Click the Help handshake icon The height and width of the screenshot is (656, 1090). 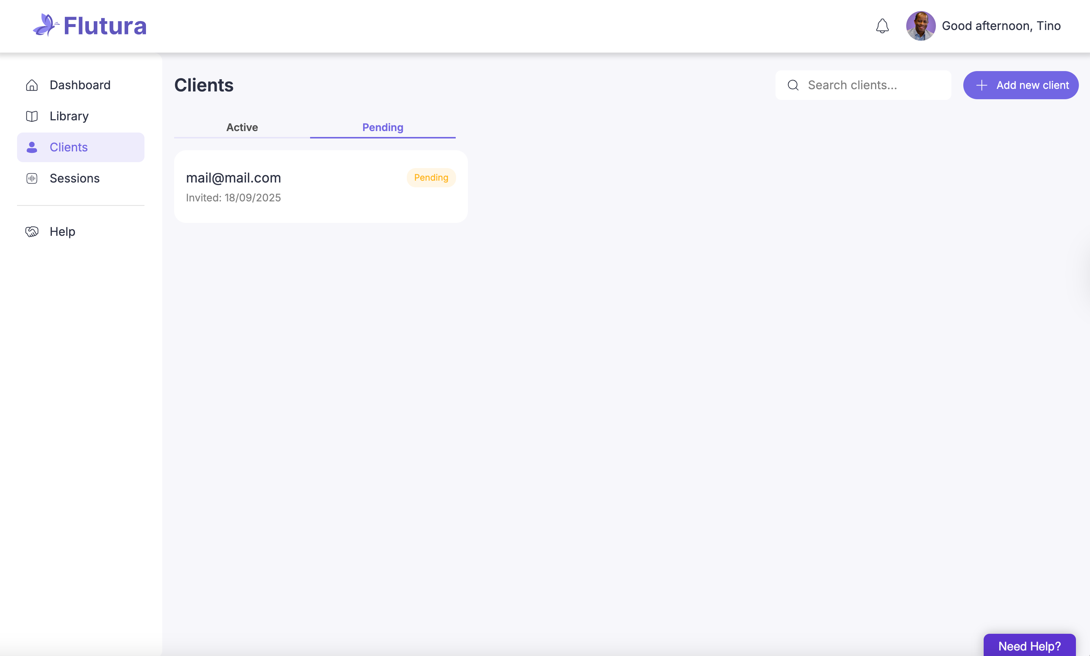[32, 232]
